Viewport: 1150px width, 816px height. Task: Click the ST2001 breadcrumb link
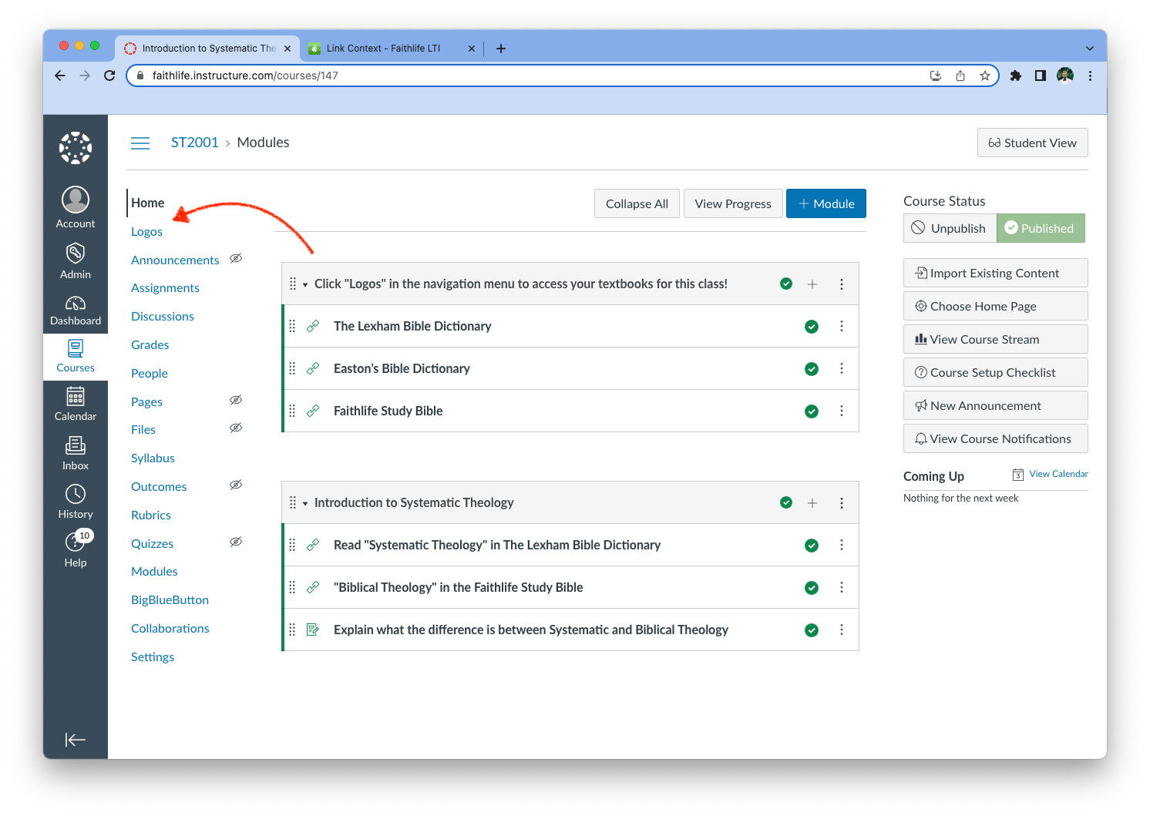pyautogui.click(x=195, y=143)
